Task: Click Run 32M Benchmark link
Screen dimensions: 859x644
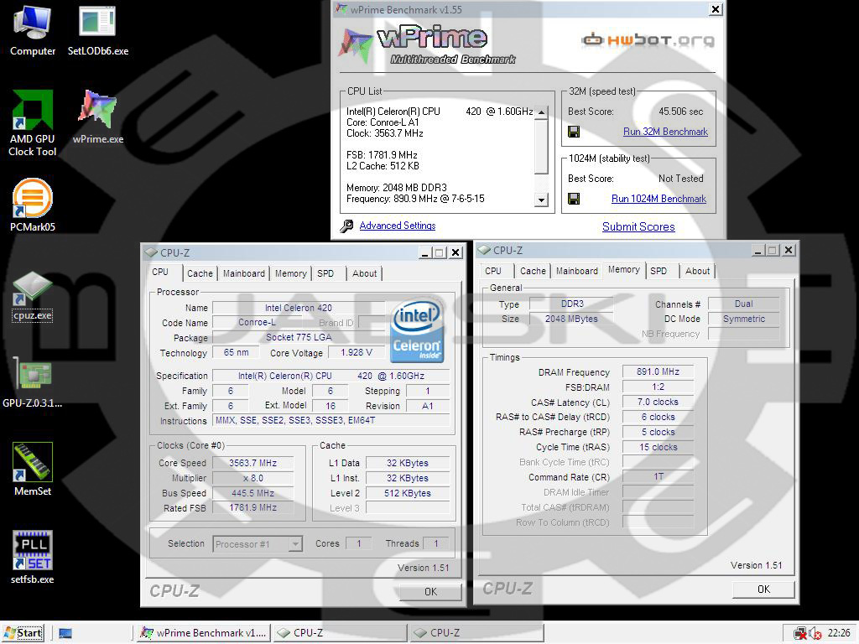Action: (665, 132)
